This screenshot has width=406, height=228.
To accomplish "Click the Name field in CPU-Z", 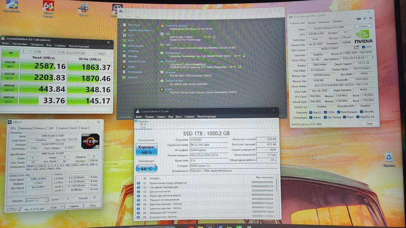I will point(53,136).
